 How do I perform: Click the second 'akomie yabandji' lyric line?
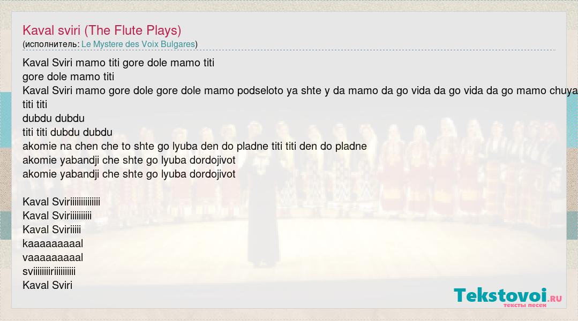pyautogui.click(x=129, y=174)
